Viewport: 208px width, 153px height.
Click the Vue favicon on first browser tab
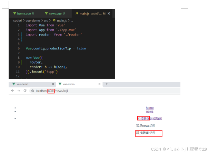click(x=14, y=84)
